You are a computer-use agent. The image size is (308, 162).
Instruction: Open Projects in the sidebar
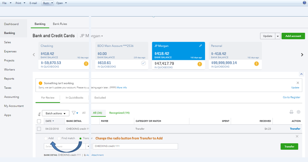click(9, 60)
